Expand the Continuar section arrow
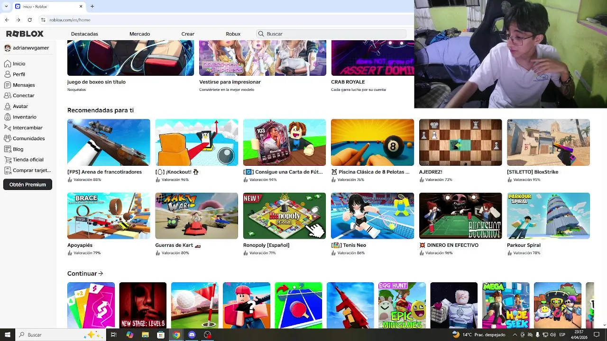 click(x=101, y=273)
